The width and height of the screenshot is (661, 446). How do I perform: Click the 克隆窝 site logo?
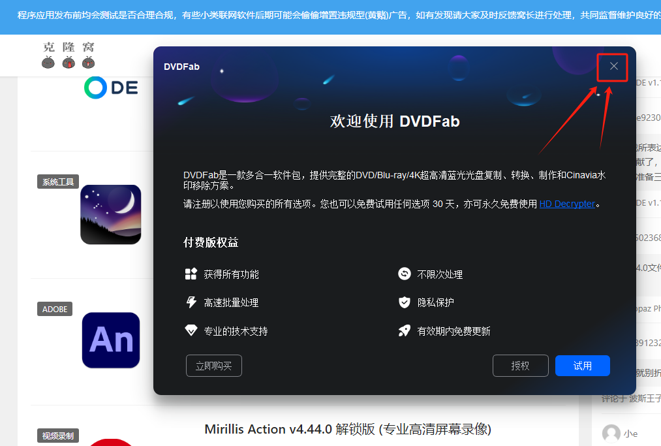click(69, 56)
